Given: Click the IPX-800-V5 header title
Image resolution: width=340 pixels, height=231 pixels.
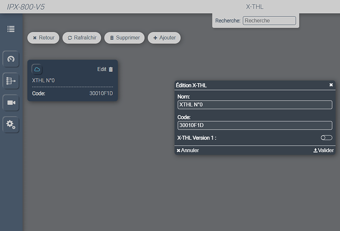Looking at the screenshot, I should point(28,6).
